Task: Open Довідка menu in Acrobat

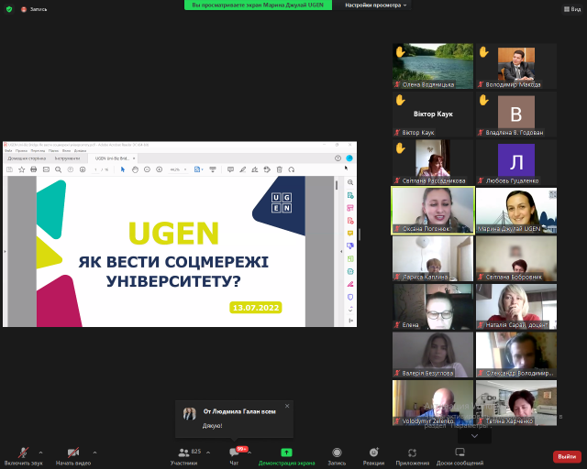Action: click(x=80, y=151)
